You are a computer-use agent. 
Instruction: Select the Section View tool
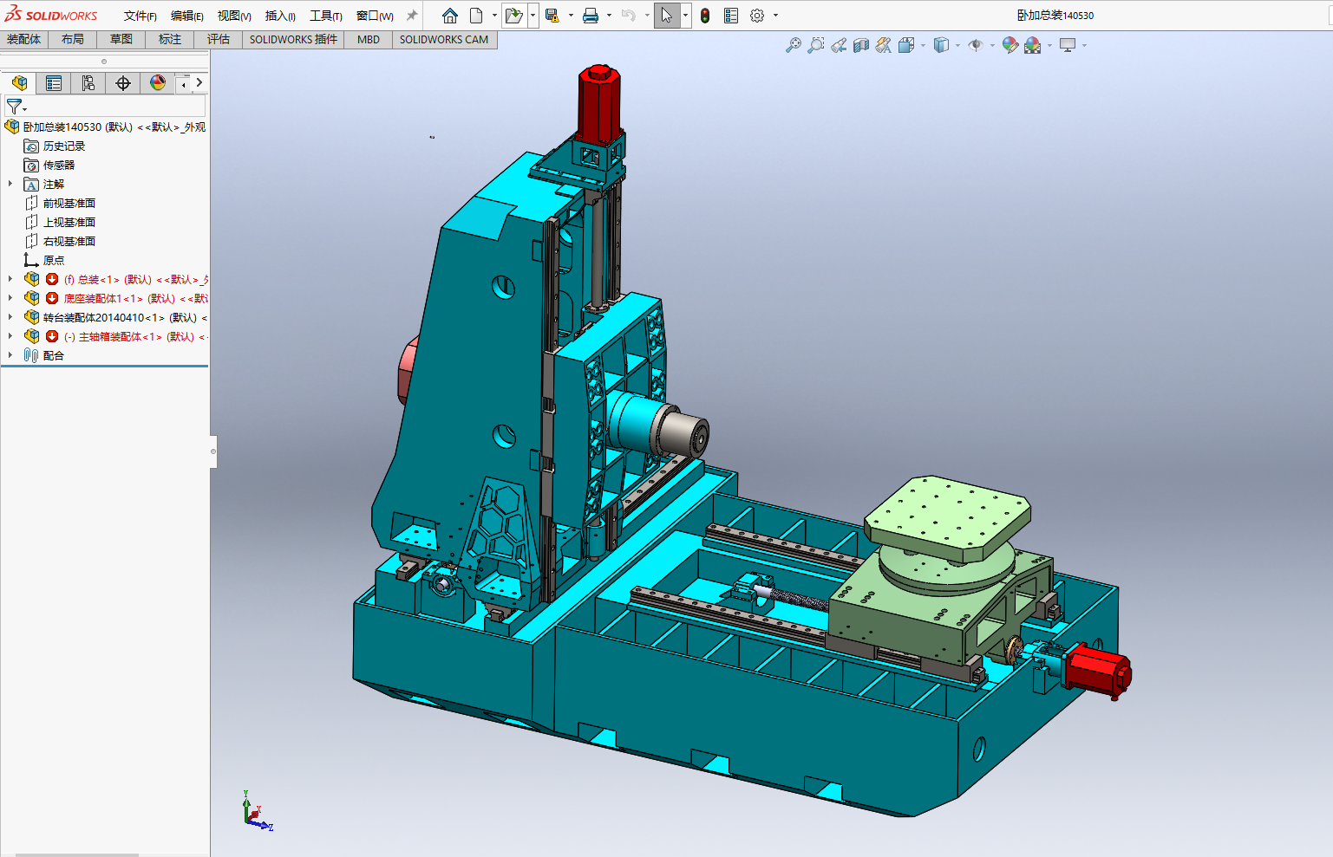[860, 45]
